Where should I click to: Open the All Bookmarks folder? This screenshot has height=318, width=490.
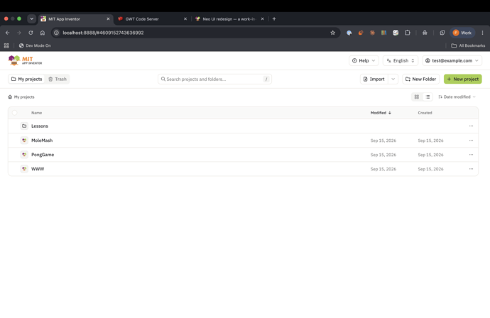(x=468, y=45)
